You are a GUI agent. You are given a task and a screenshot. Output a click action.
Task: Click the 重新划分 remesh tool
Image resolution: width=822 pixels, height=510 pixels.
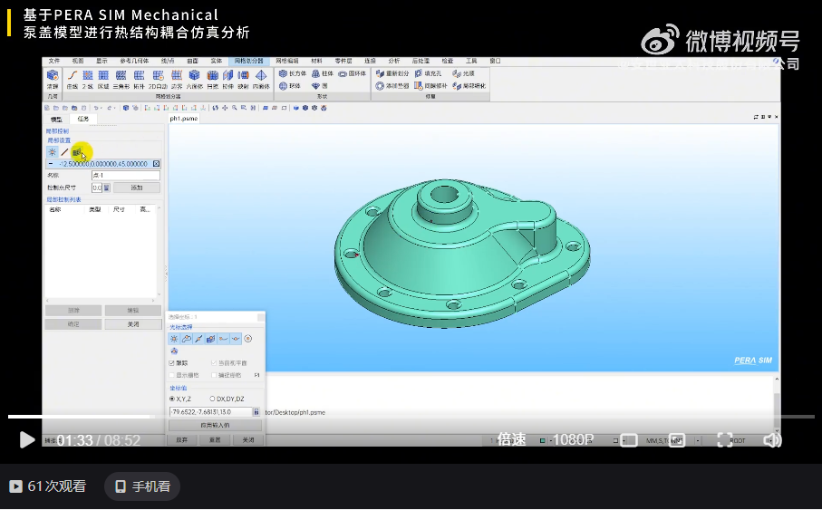click(392, 74)
